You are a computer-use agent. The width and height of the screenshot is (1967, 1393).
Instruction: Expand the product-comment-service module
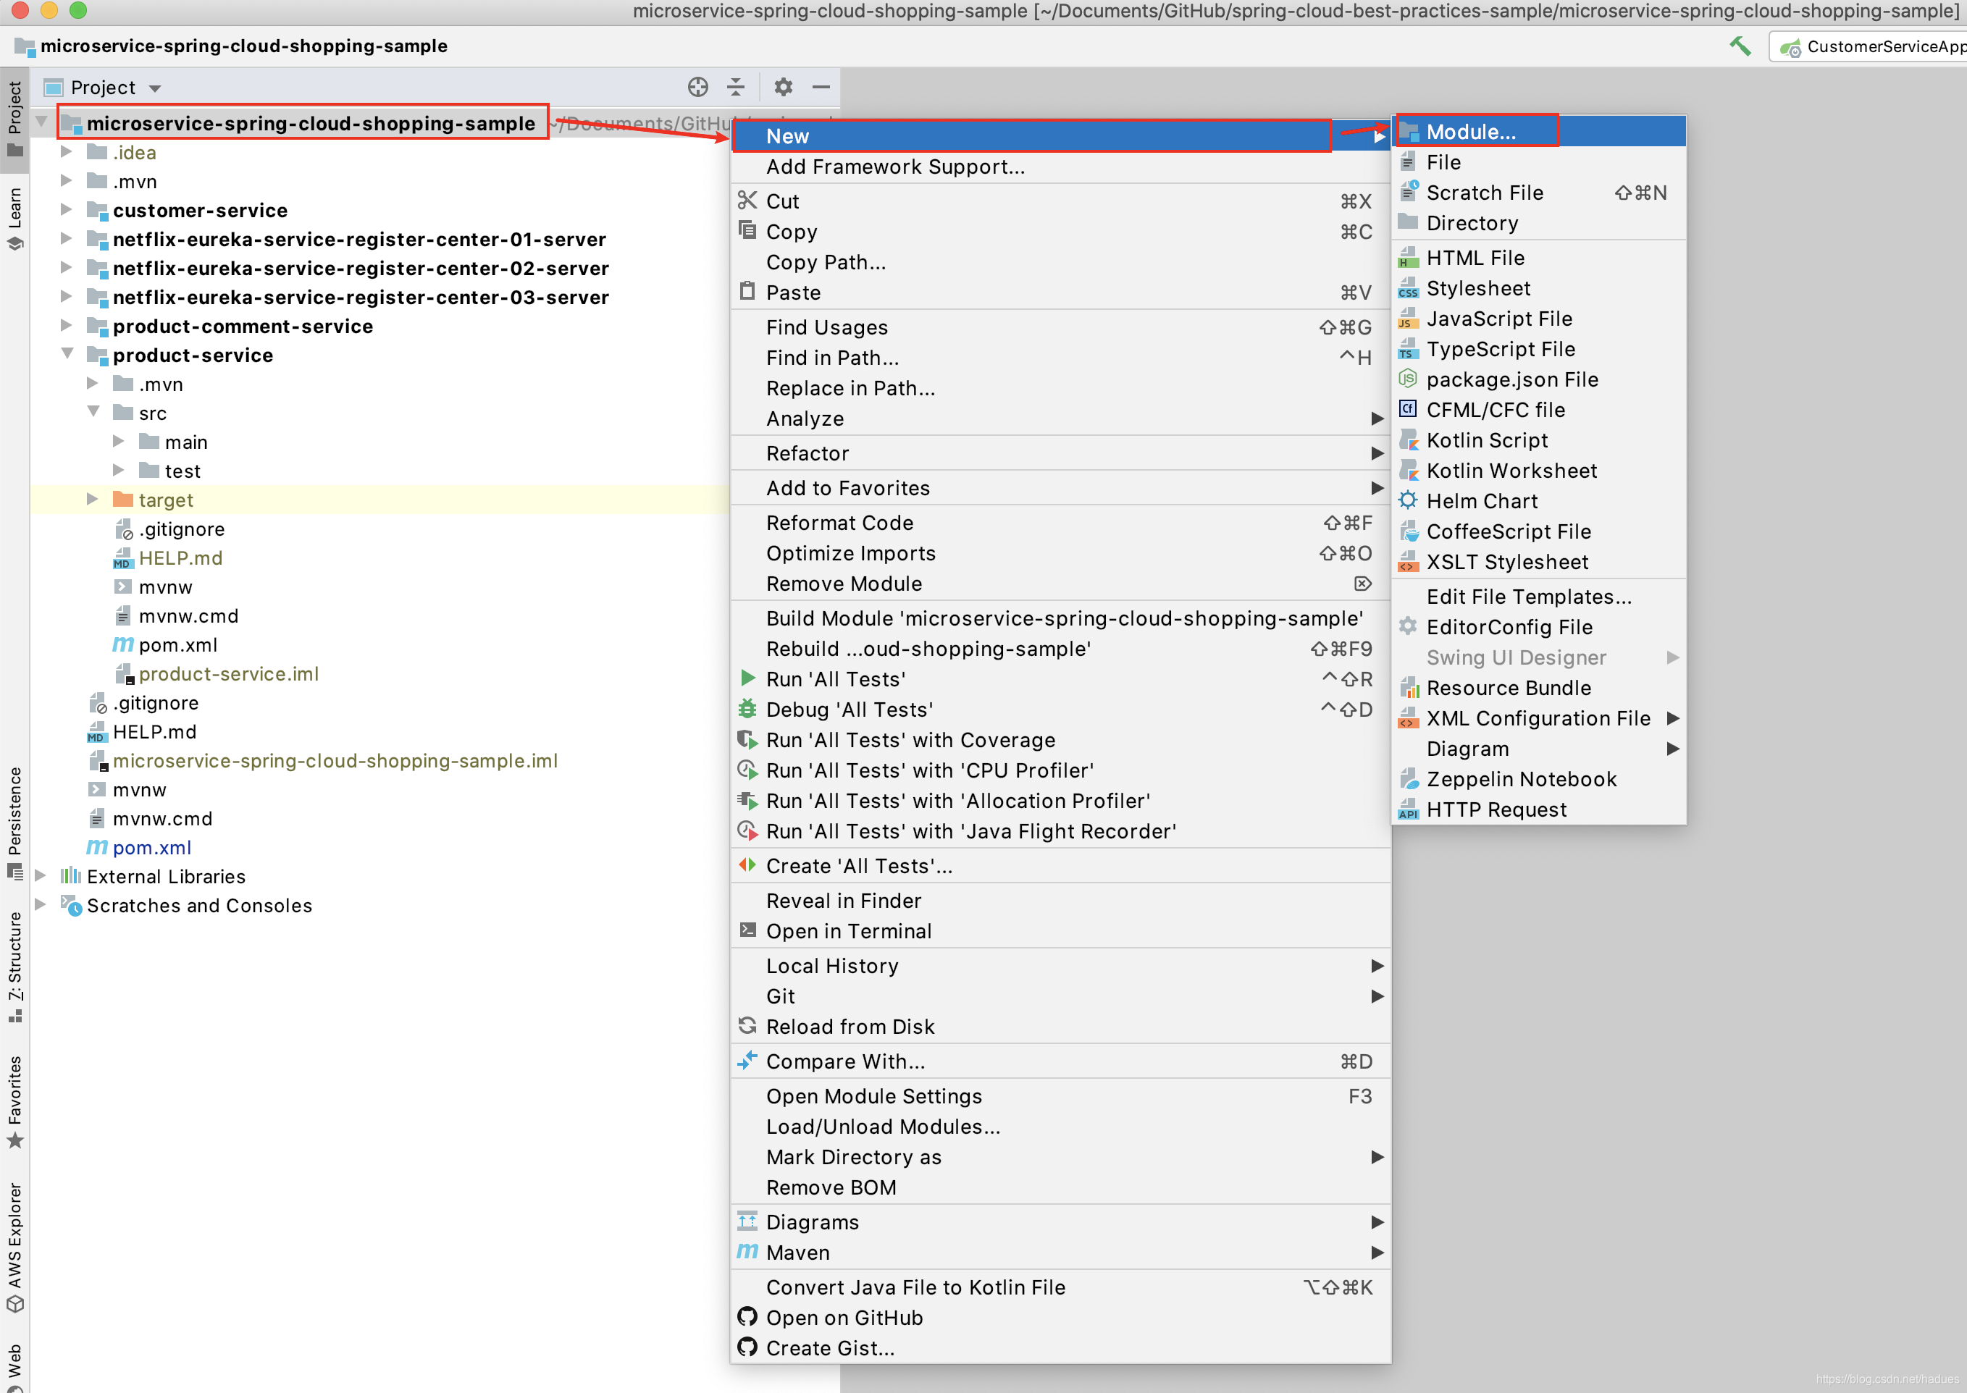[x=66, y=326]
